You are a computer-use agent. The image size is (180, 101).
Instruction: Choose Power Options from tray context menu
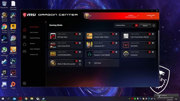pos(166,95)
